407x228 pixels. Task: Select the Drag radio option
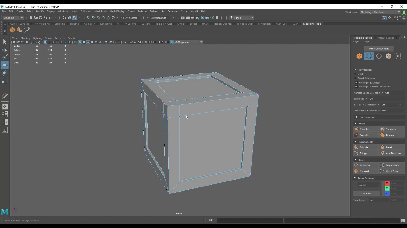pyautogui.click(x=355, y=74)
